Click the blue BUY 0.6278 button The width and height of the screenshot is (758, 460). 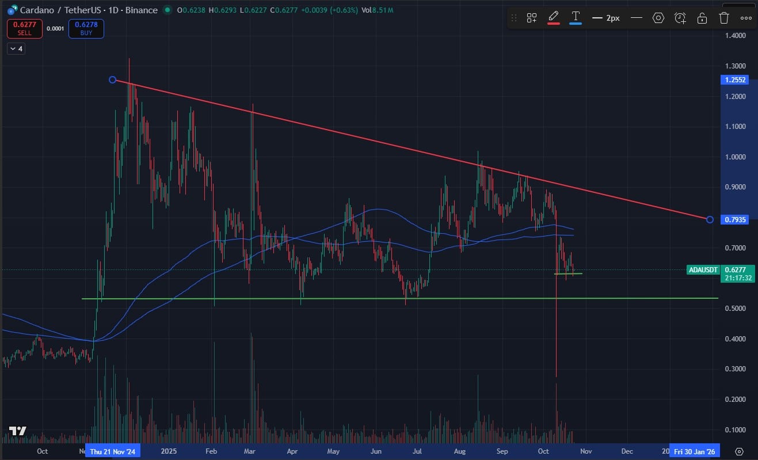tap(86, 29)
